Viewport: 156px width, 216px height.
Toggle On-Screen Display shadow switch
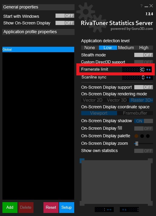[144, 121]
